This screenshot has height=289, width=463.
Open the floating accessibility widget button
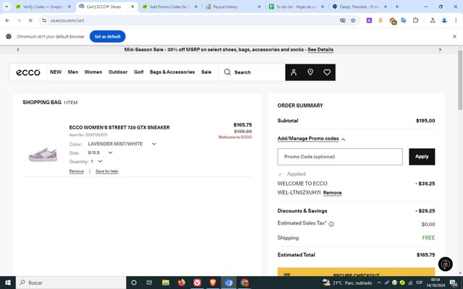(446, 264)
